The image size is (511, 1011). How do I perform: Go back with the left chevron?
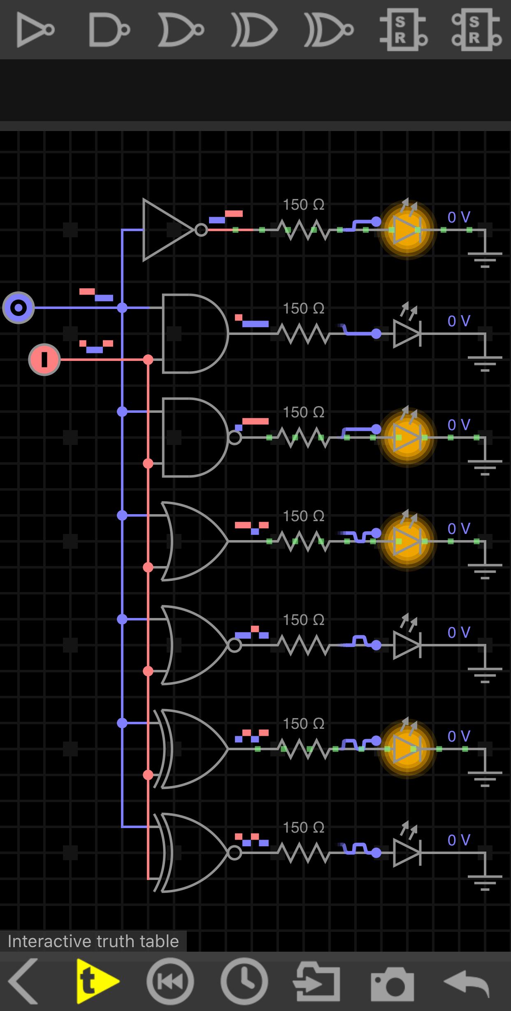pos(23,981)
